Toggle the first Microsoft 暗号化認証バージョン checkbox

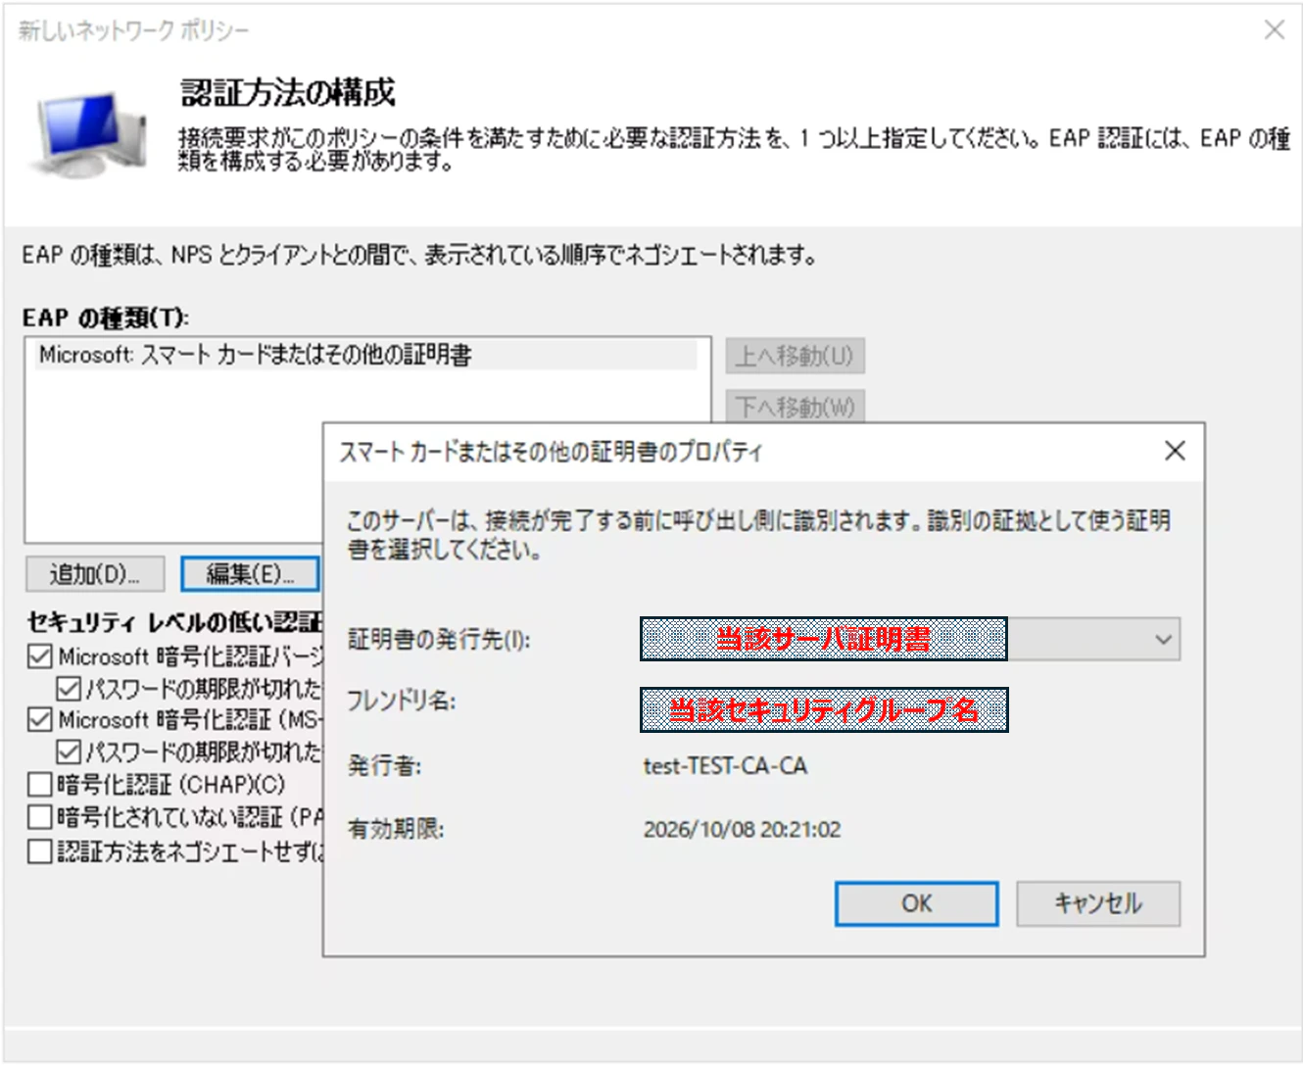point(39,656)
